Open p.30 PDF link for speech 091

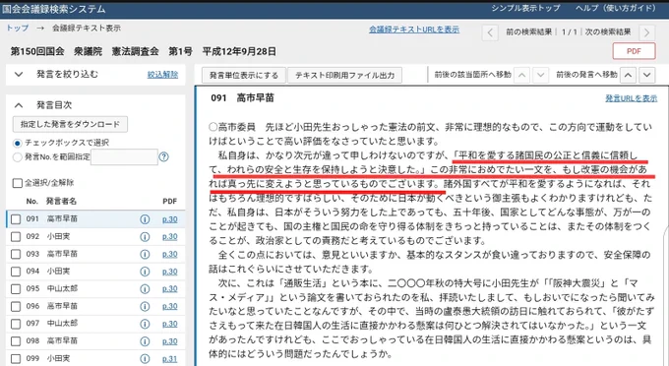[170, 219]
